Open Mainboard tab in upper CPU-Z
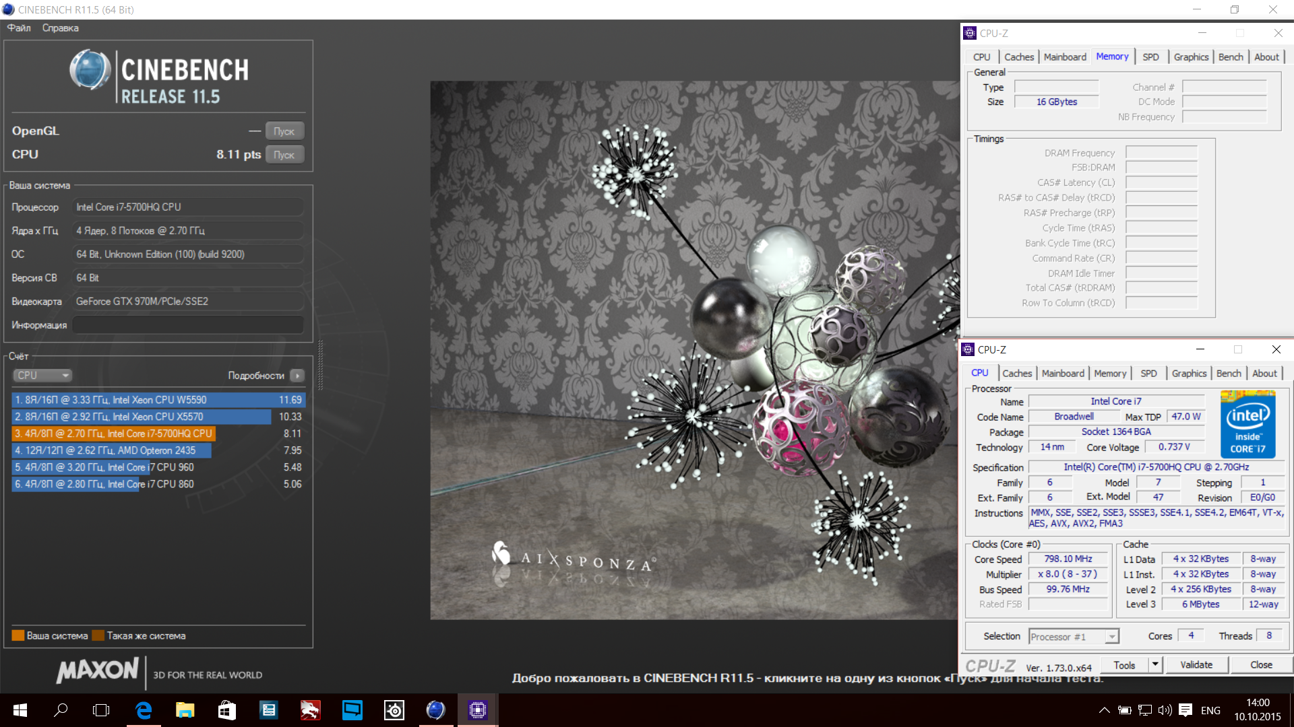Viewport: 1294px width, 727px height. [x=1065, y=57]
